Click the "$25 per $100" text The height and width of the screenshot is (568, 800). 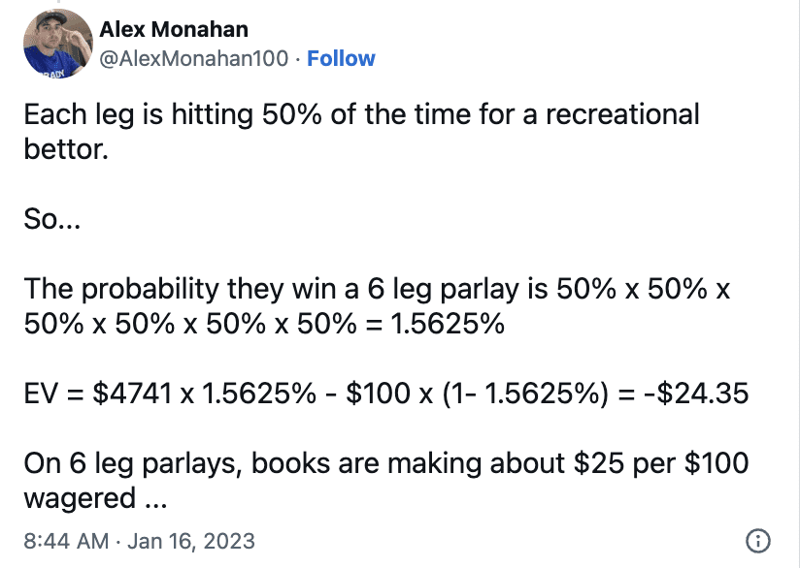point(661,463)
